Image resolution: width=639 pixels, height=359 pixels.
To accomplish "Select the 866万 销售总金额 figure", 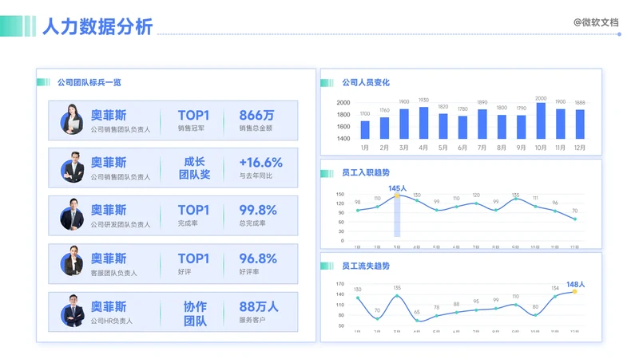I will (256, 116).
